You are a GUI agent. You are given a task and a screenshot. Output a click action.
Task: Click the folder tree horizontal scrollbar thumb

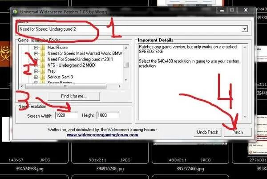click(66, 86)
